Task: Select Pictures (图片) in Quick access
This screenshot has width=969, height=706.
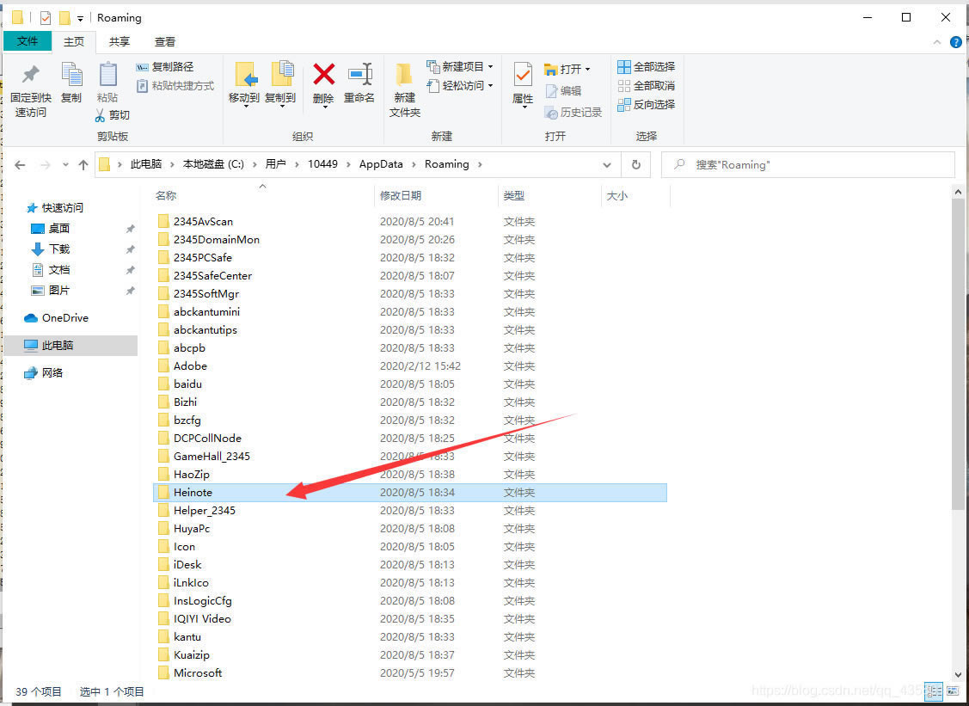Action: click(51, 291)
